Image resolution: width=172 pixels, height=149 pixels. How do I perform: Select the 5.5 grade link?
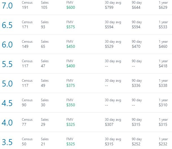click(7, 64)
